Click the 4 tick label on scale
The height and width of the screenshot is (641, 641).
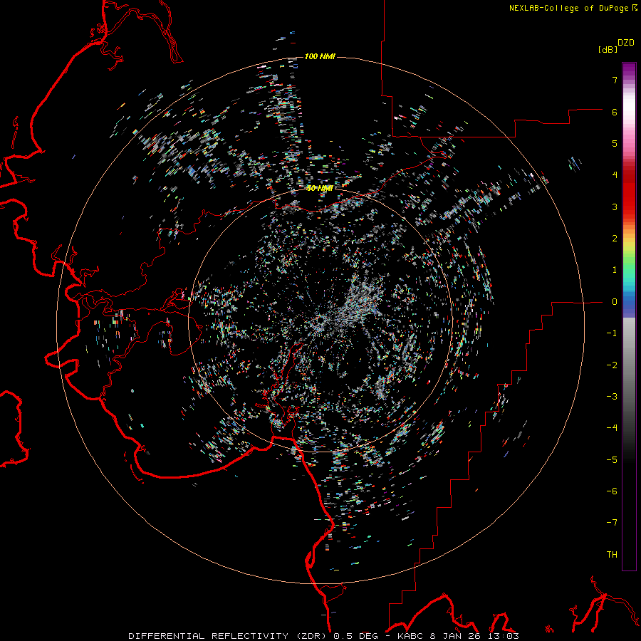615,175
